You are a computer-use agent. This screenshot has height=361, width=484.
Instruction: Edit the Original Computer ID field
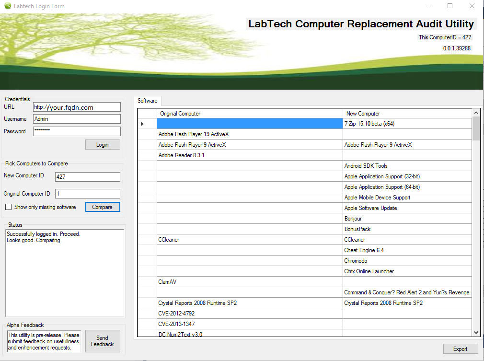pyautogui.click(x=88, y=194)
